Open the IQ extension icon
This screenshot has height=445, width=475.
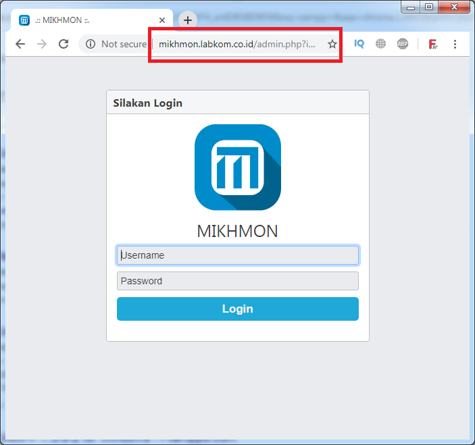point(359,44)
